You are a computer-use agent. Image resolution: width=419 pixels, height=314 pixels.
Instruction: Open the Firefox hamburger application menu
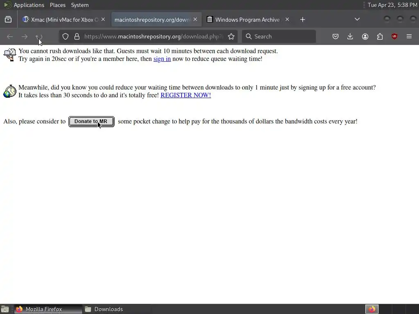coord(409,36)
